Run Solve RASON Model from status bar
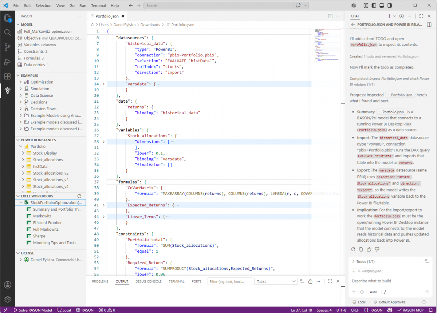This screenshot has height=313, width=437. (32, 310)
